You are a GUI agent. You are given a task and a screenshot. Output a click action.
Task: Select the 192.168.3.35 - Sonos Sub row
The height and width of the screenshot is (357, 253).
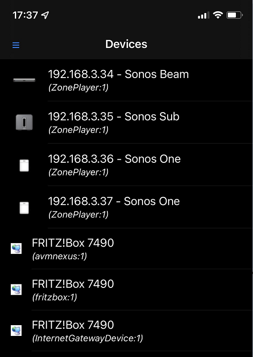(126, 122)
